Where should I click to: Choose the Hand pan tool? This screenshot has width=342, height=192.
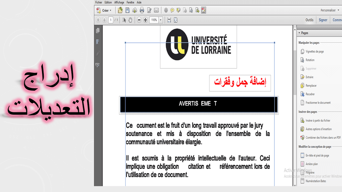click(130, 20)
